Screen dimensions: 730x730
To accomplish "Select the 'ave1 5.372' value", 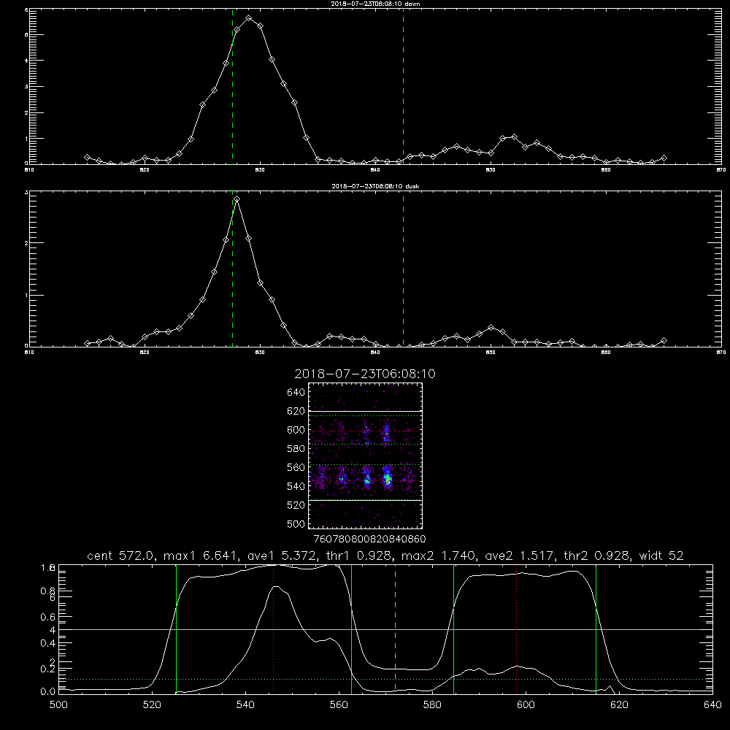I will [x=283, y=556].
